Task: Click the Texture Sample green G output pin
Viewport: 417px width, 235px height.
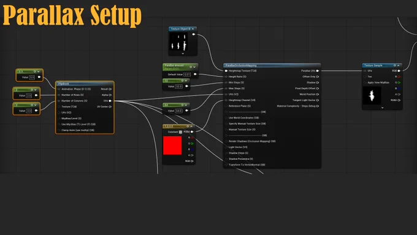Action: tap(399, 82)
